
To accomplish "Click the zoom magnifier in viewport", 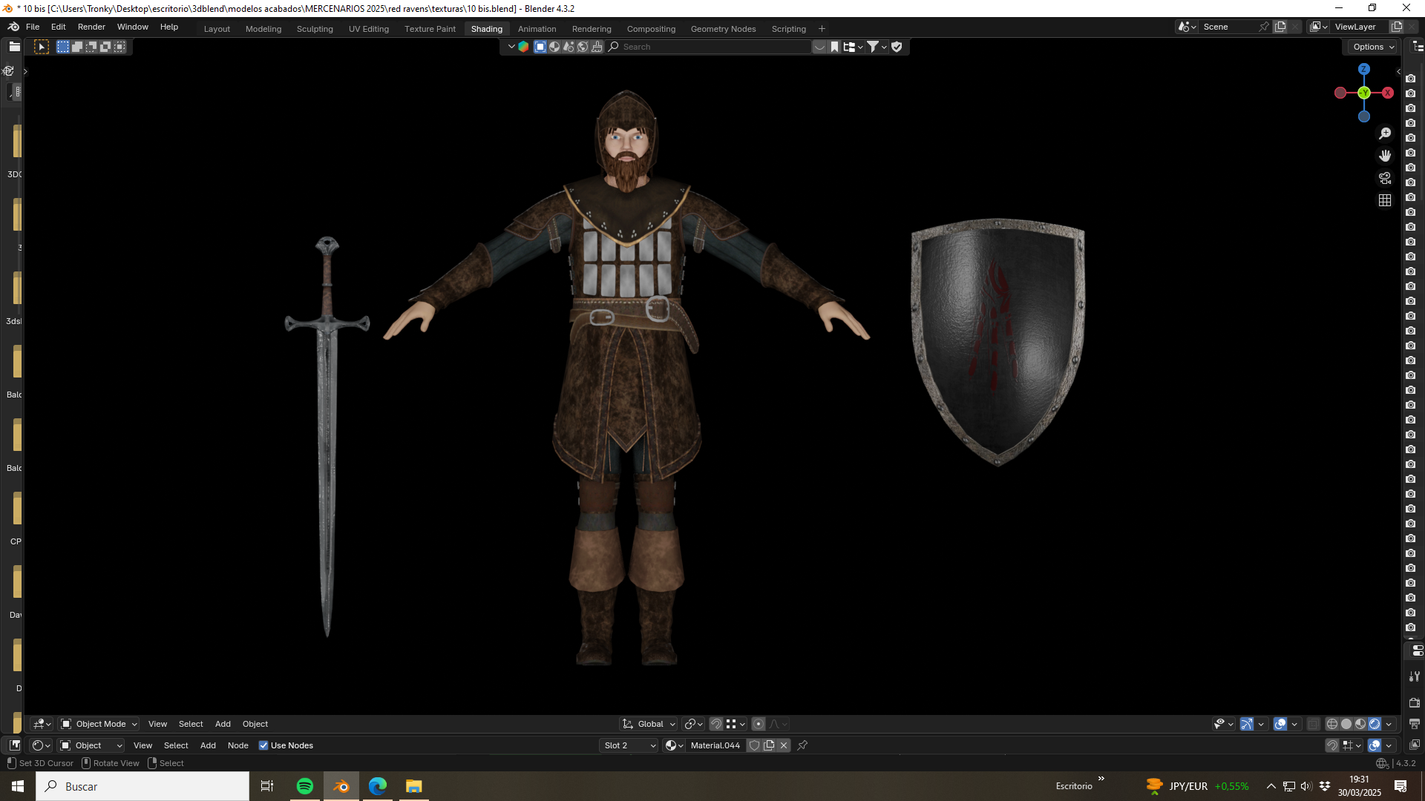I will [1385, 133].
